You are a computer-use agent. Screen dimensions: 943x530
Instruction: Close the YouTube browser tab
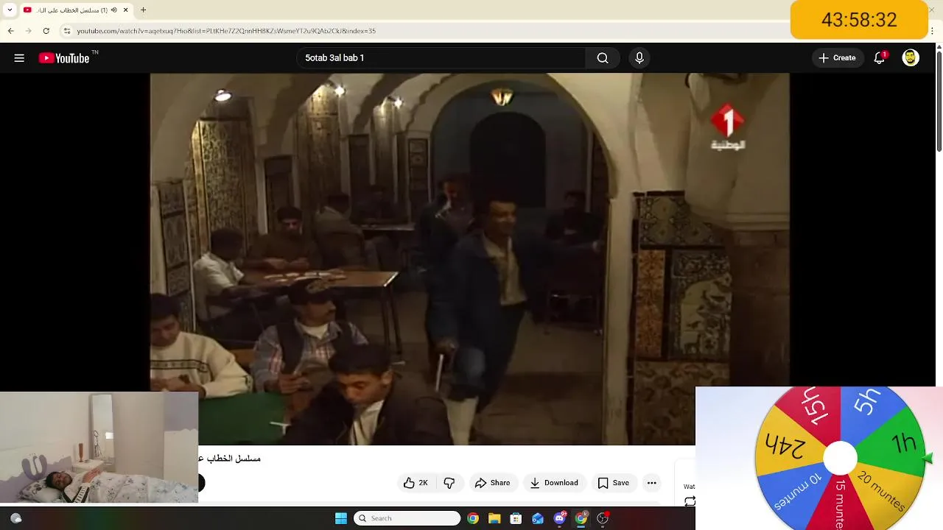126,10
